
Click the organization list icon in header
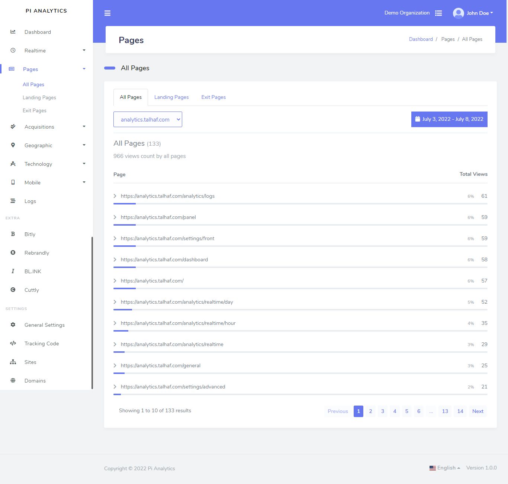(x=438, y=13)
